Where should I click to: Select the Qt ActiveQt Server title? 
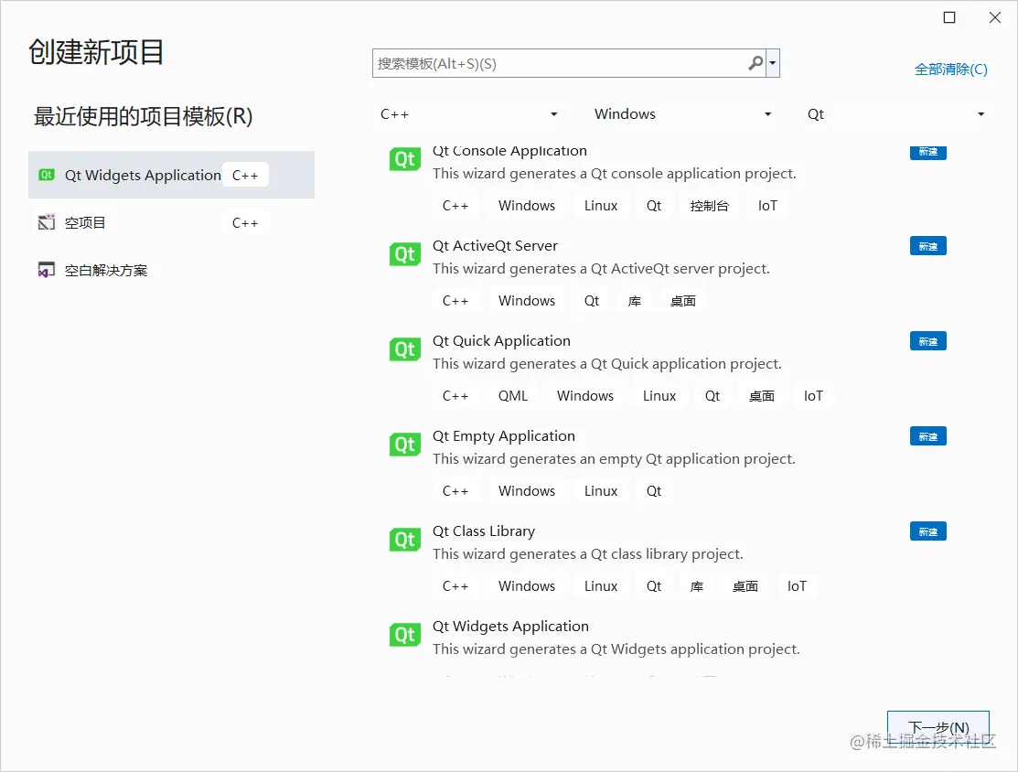pyautogui.click(x=496, y=245)
